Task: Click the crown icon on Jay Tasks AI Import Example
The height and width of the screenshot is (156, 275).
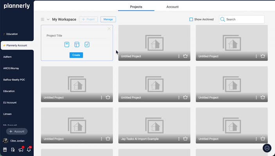Action: (185, 139)
